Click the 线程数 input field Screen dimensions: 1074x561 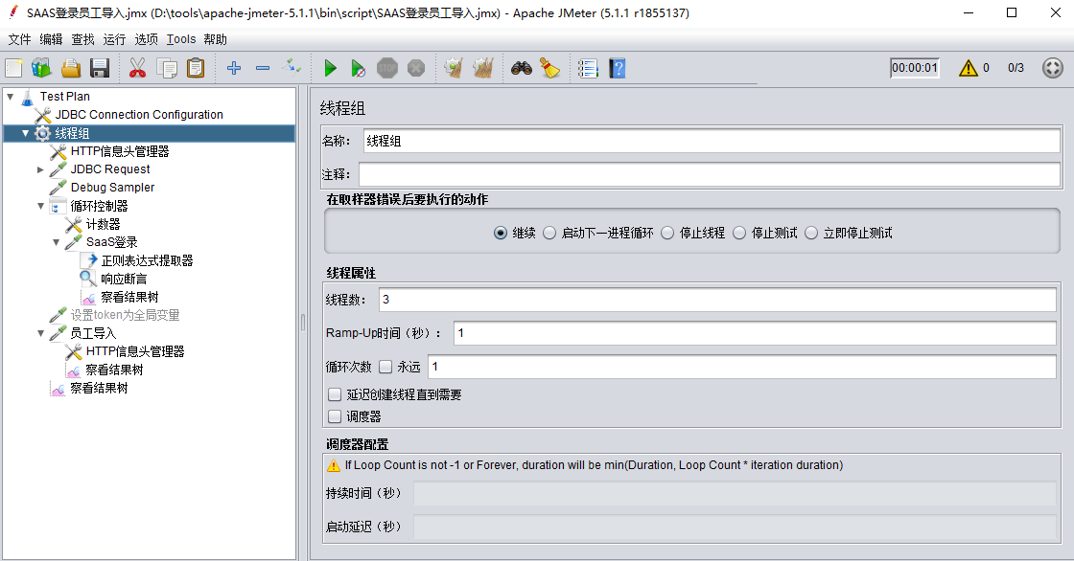coord(717,299)
